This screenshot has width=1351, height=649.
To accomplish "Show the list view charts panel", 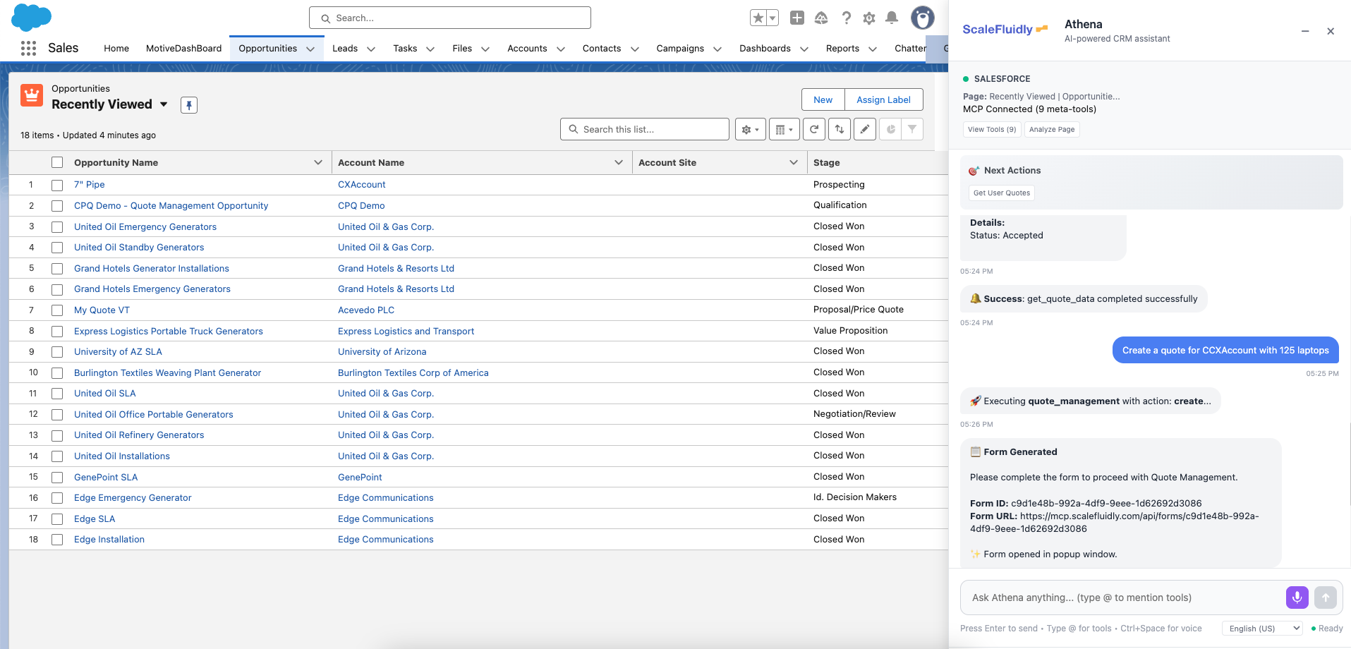I will [890, 129].
